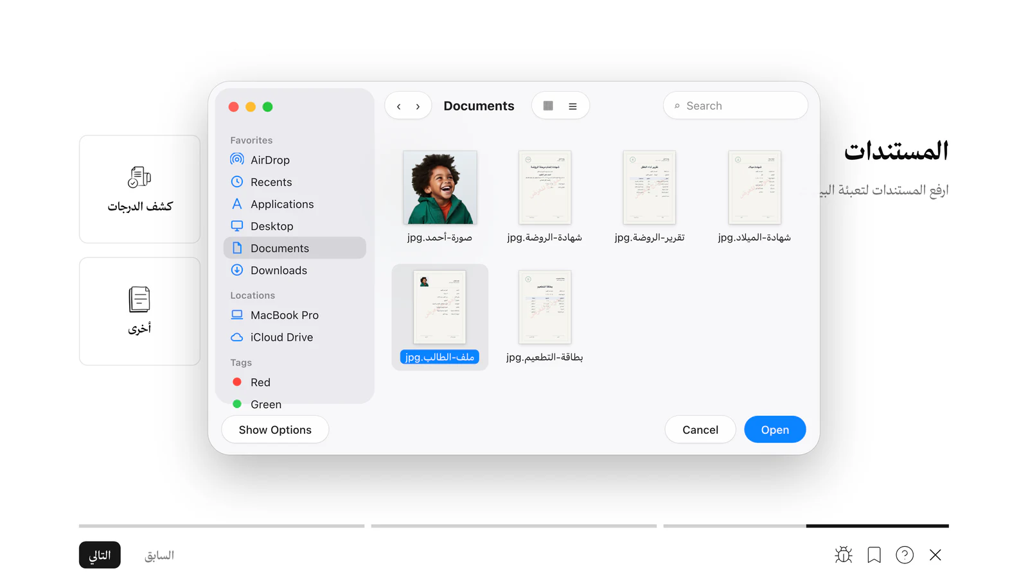Select MacBook Pro location
Viewport: 1028px width, 582px height.
(294, 315)
